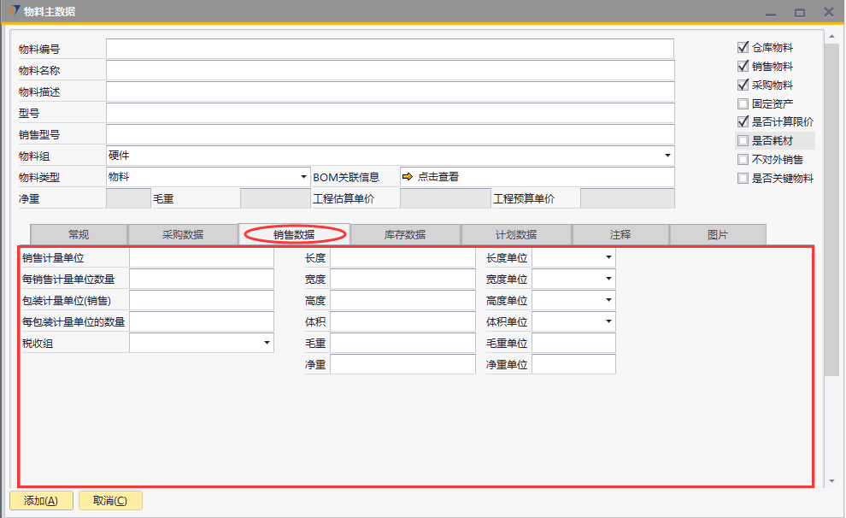Switch to the 采购数据 tab
The height and width of the screenshot is (518, 846).
(183, 235)
